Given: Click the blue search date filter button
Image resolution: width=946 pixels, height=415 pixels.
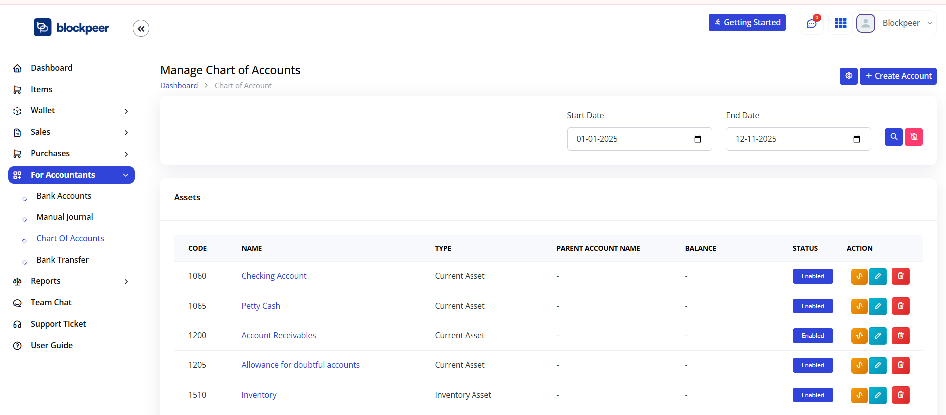Looking at the screenshot, I should 893,137.
